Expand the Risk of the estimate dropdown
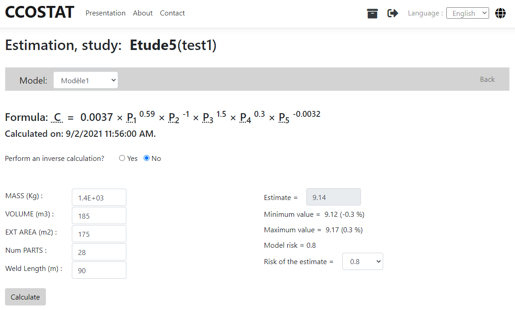 362,261
